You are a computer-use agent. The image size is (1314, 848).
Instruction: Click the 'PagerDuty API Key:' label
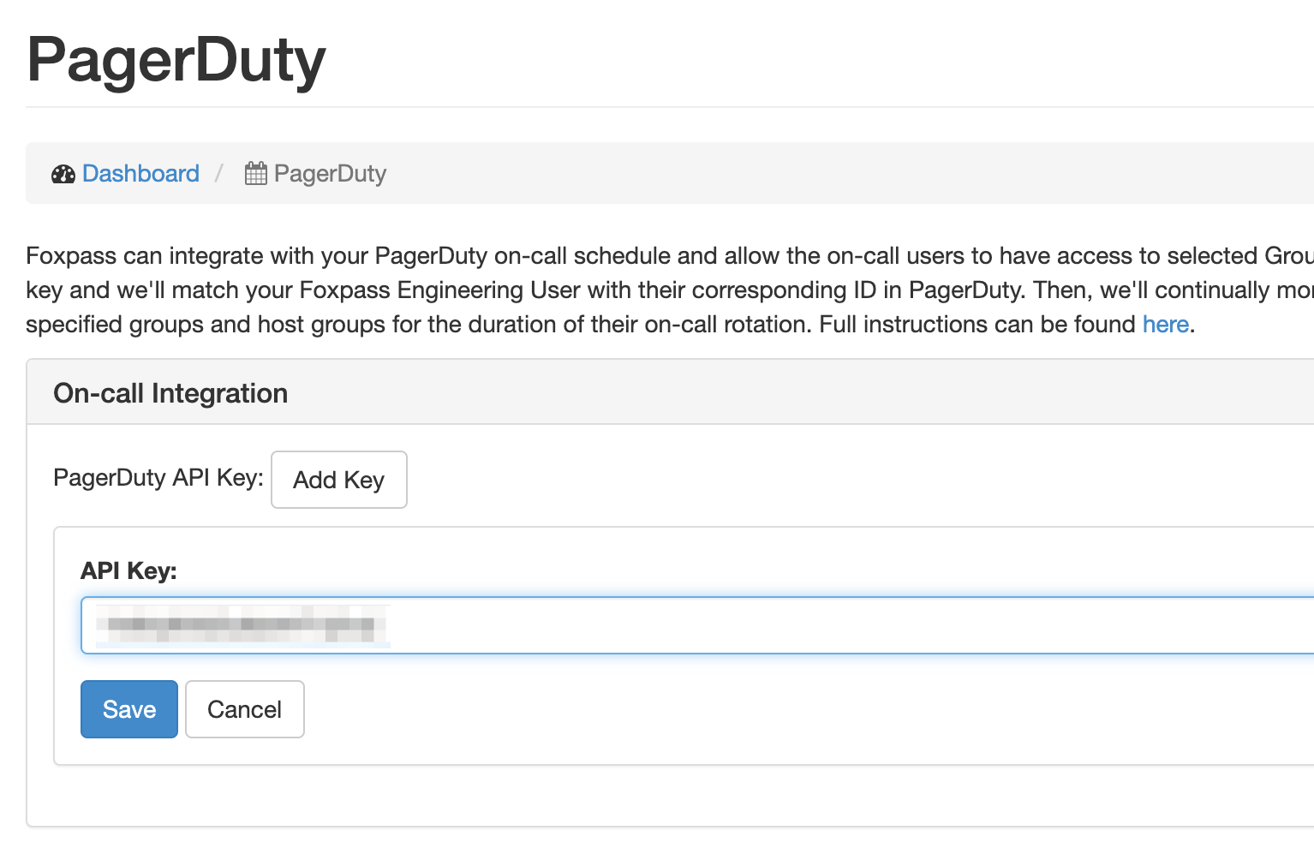[158, 478]
